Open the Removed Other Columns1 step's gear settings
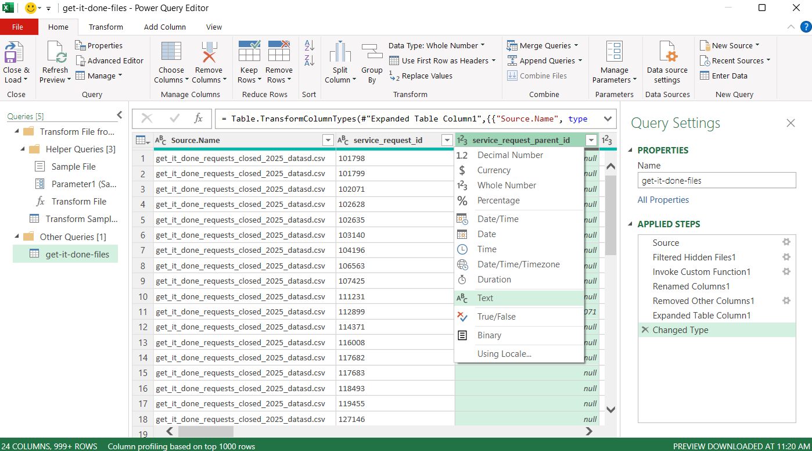812x451 pixels. tap(786, 300)
